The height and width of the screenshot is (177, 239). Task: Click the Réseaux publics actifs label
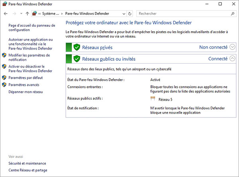tap(85, 98)
